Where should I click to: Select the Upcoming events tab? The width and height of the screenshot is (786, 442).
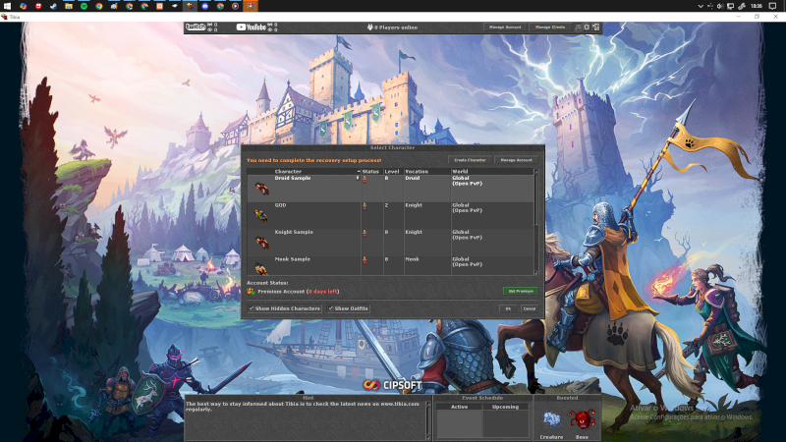(505, 407)
